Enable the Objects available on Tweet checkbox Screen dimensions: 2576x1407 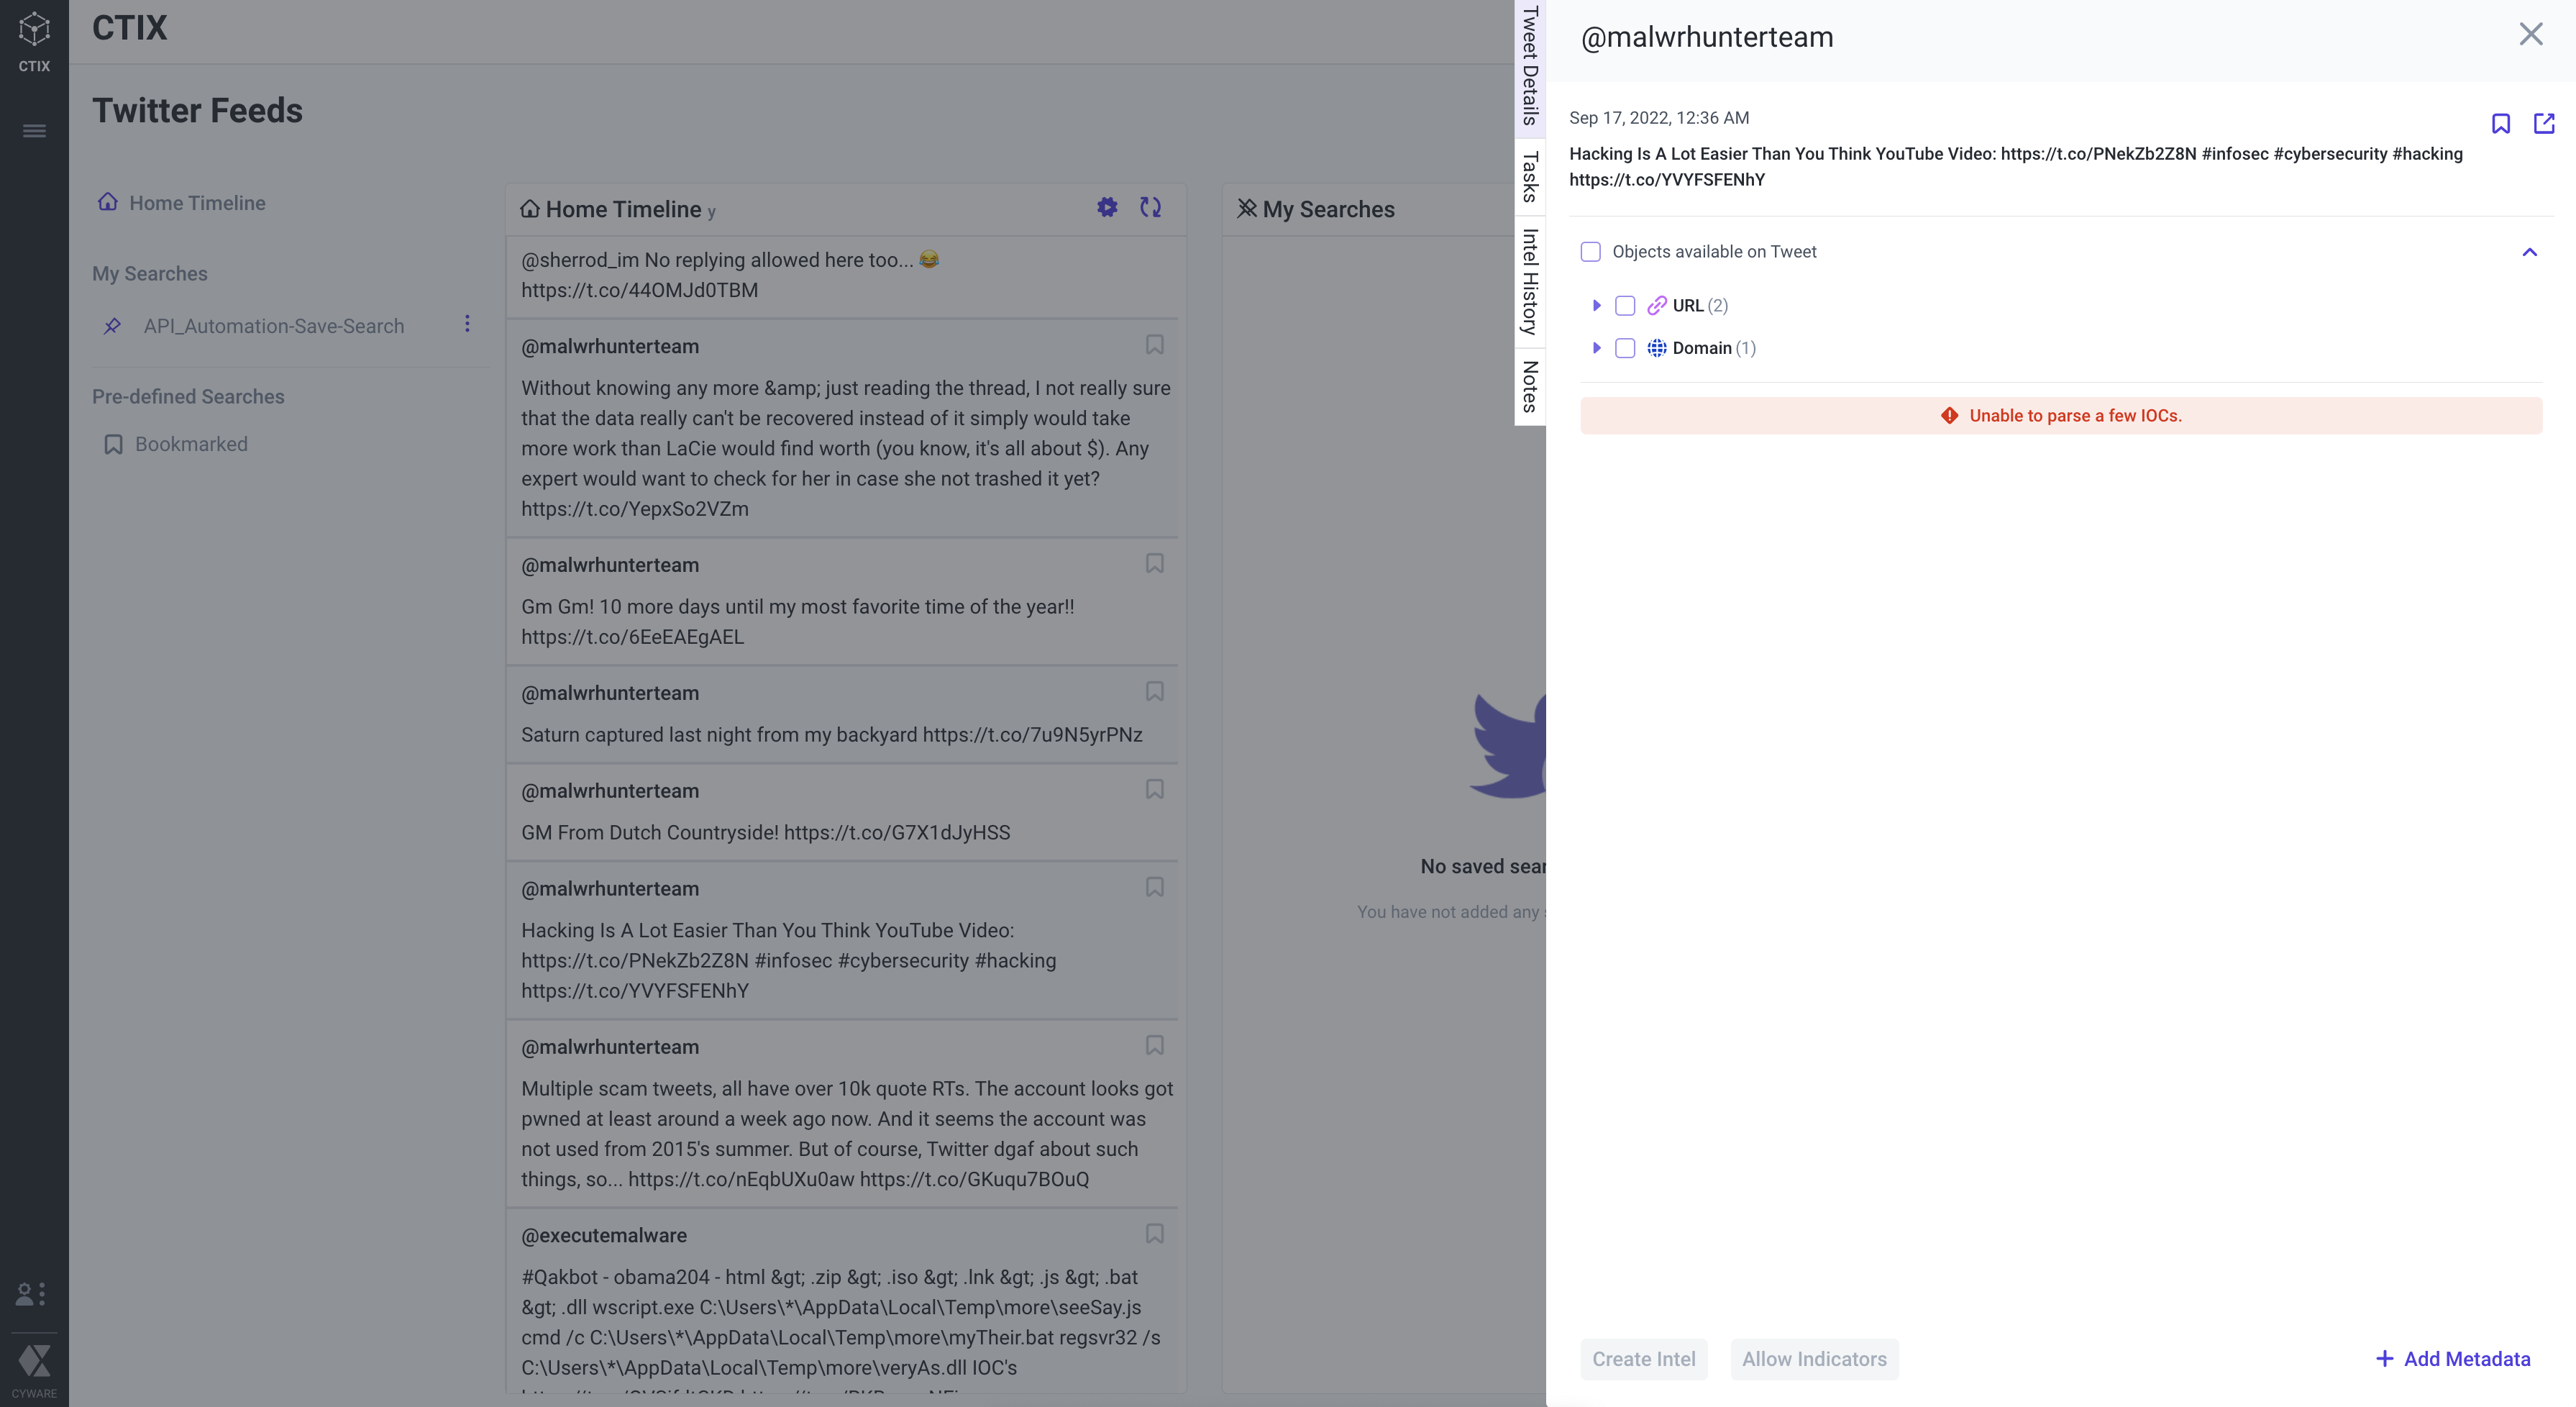point(1590,251)
